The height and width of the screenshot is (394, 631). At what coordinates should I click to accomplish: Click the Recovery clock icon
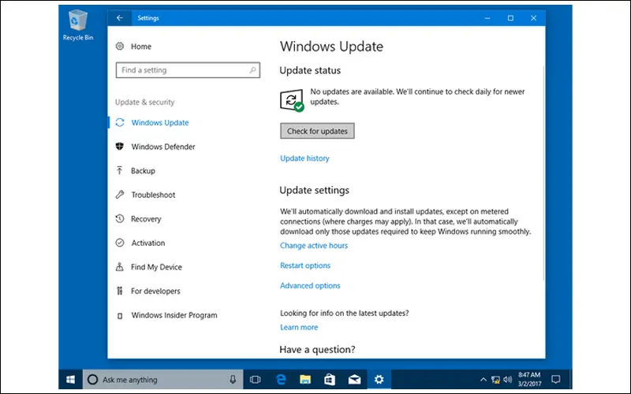[120, 219]
